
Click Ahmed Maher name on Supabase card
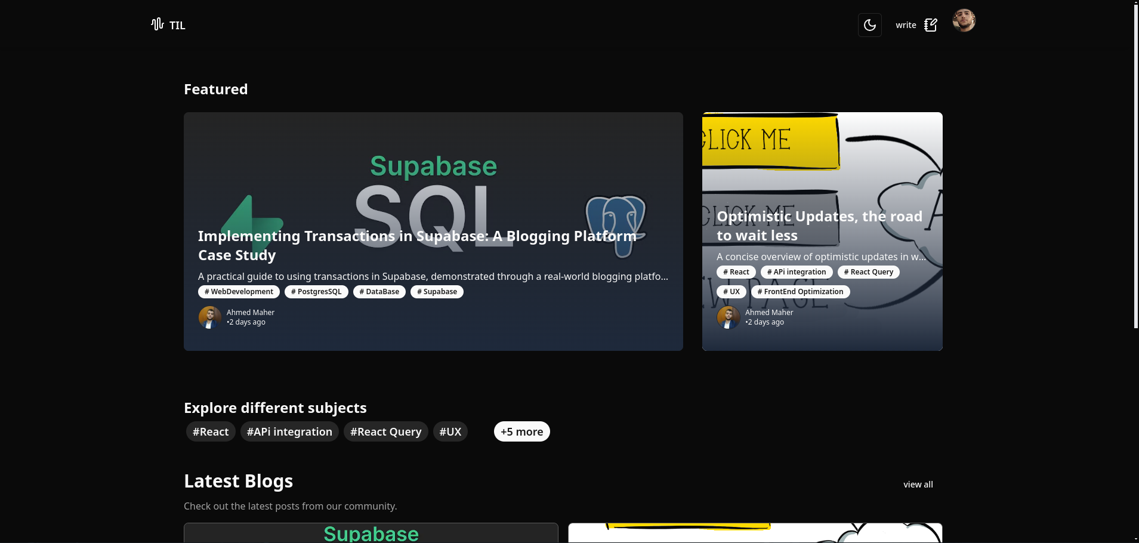pos(251,313)
